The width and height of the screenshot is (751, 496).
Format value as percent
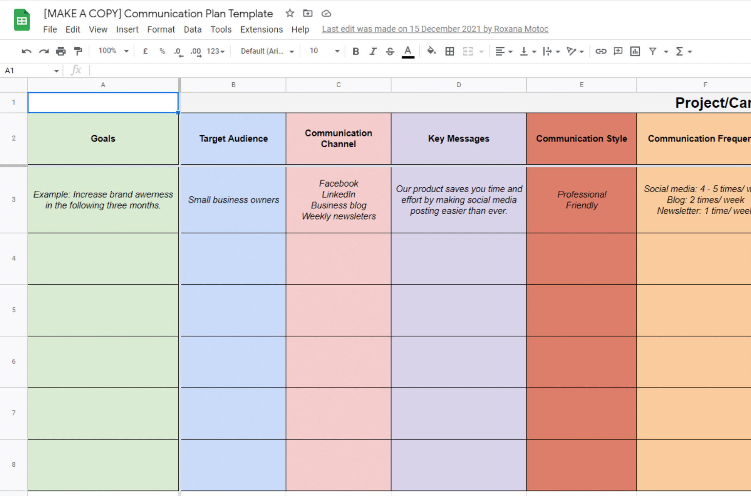coord(162,51)
